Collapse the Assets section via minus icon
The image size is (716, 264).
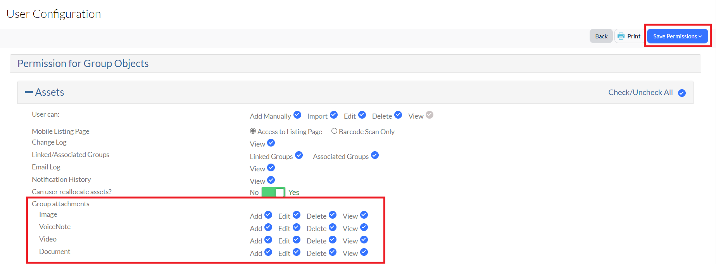pos(29,92)
